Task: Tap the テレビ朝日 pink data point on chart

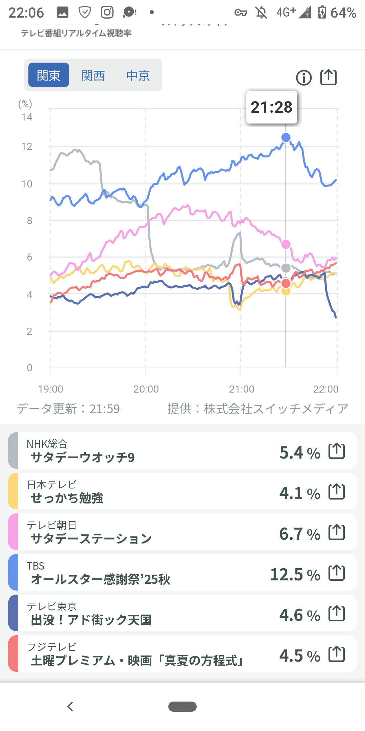Action: pos(286,244)
